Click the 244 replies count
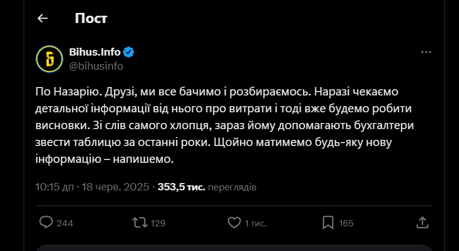Screen dimensions: 459x251 point(65,223)
